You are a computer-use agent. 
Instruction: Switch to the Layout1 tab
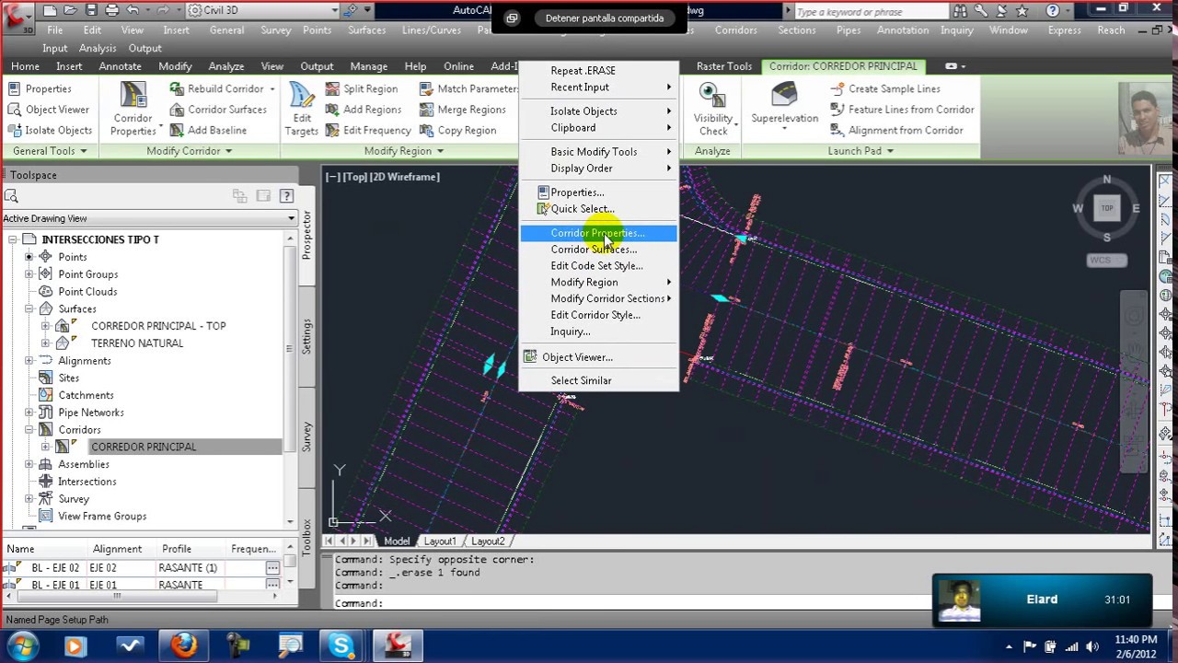[x=440, y=541]
